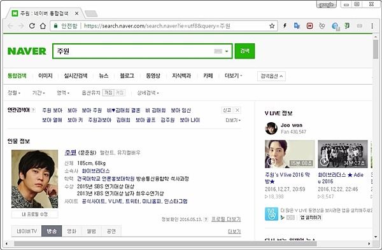Expand more related terms with 더보기
382x250 pixels.
point(233,120)
